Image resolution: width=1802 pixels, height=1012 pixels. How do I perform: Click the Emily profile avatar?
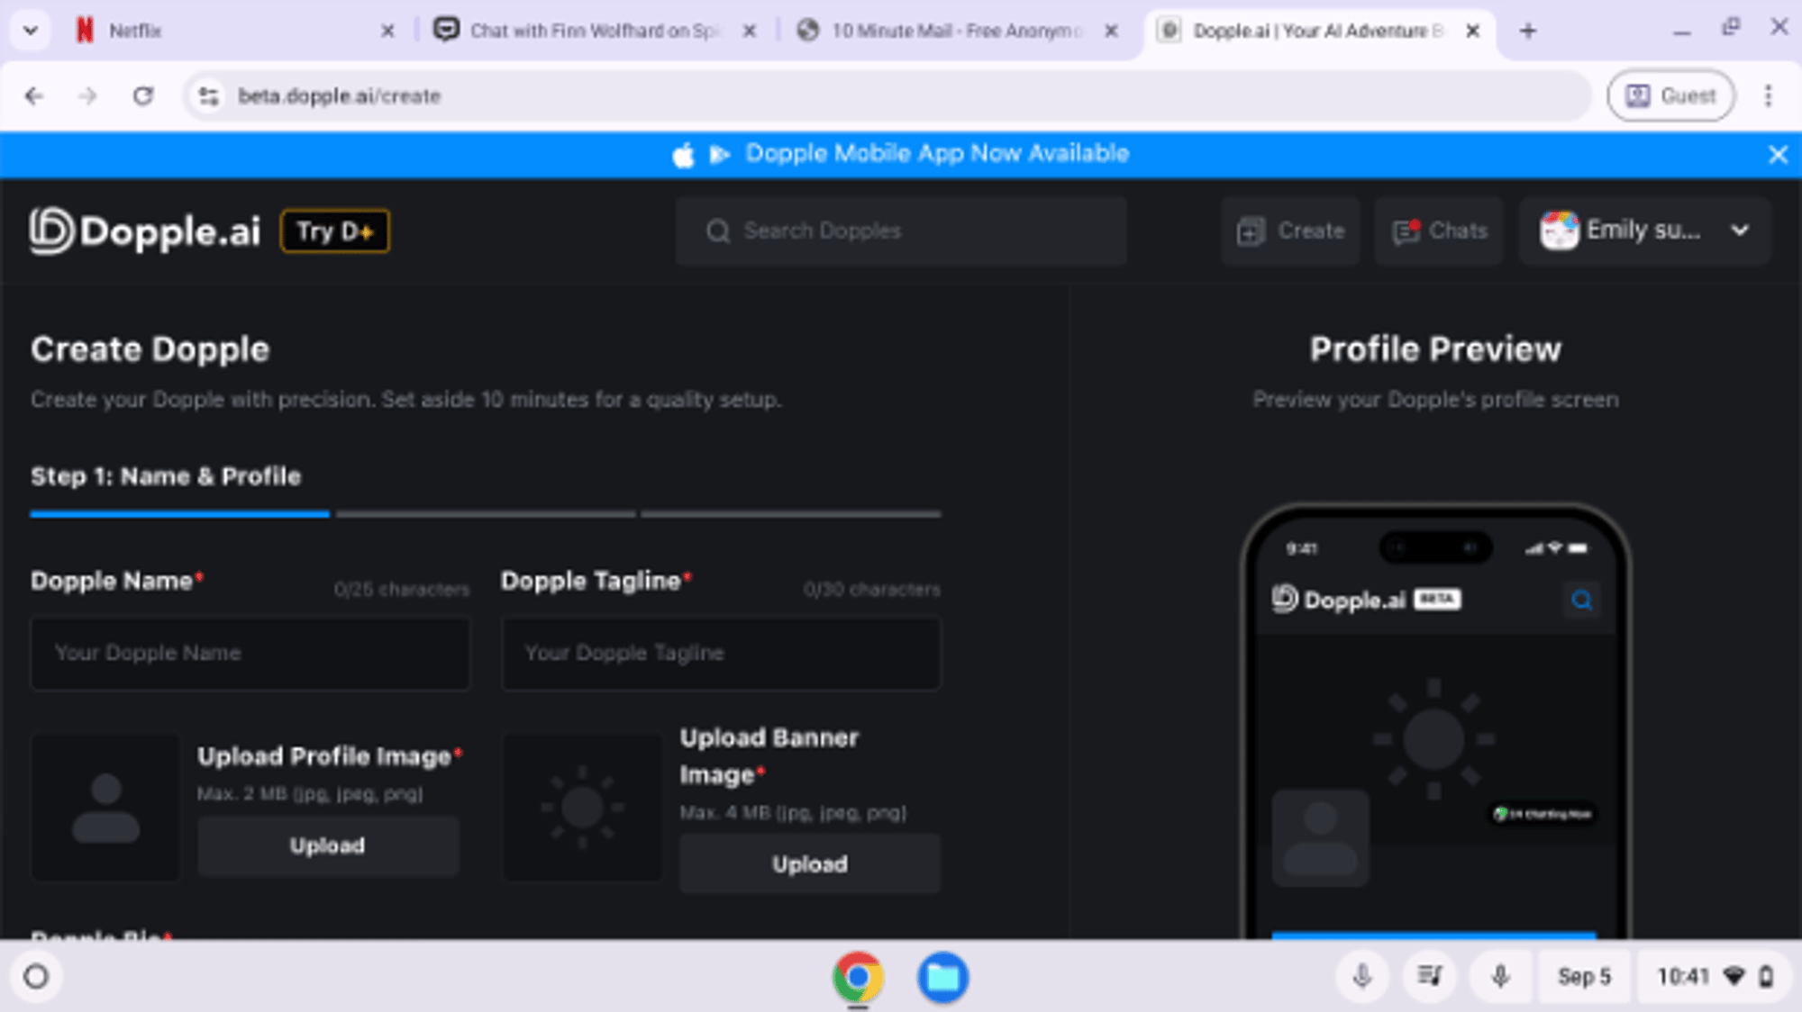(1559, 230)
